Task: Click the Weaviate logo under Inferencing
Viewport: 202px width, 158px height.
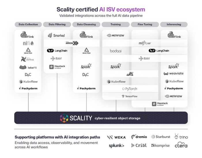Action: pos(173,74)
